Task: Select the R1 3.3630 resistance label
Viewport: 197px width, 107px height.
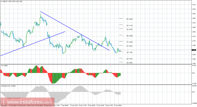Action: pyautogui.click(x=129, y=42)
